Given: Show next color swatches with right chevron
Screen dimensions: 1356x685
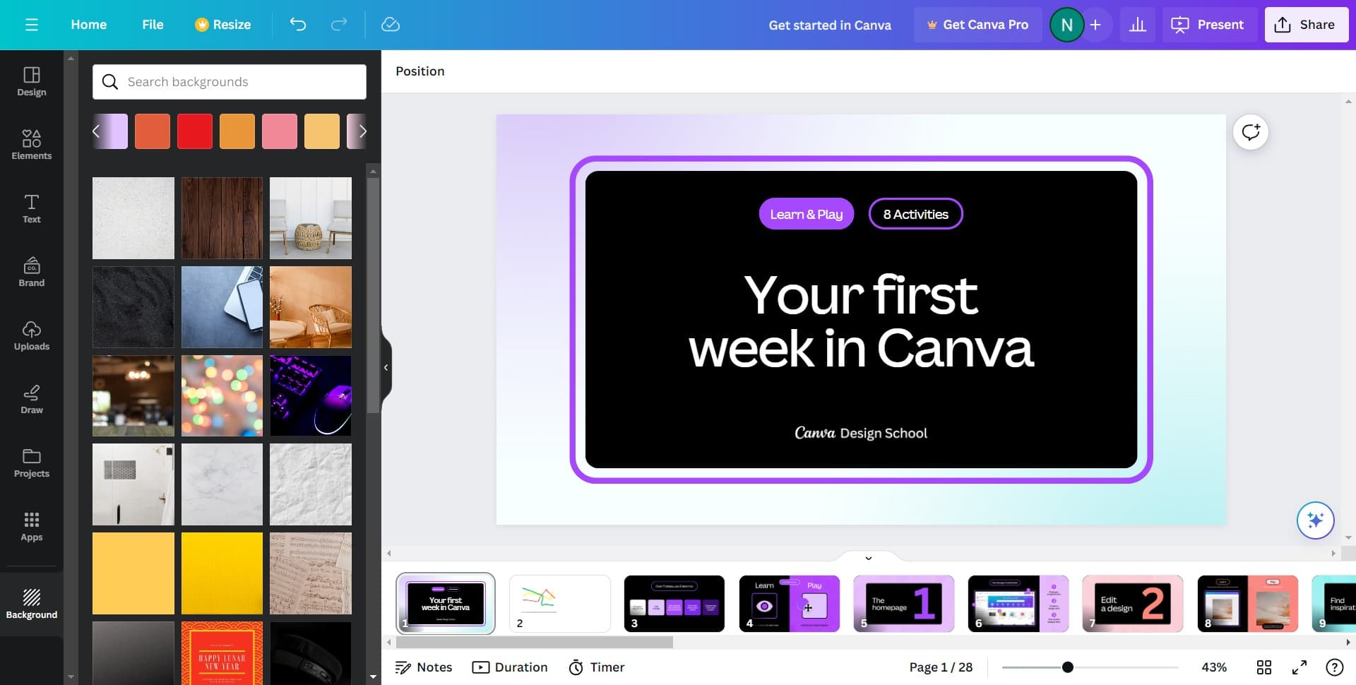Looking at the screenshot, I should tap(362, 131).
